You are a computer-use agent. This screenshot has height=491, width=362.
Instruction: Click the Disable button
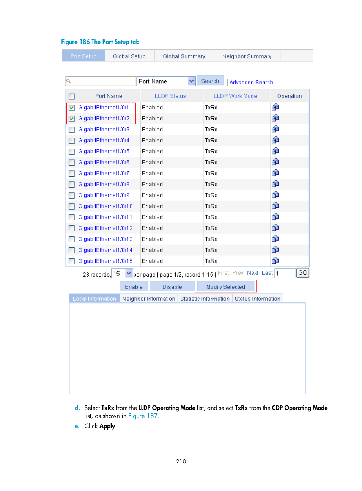pyautogui.click(x=172, y=287)
